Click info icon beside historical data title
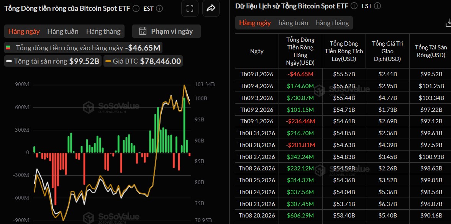Image resolution: width=451 pixels, height=224 pixels. coord(354,6)
